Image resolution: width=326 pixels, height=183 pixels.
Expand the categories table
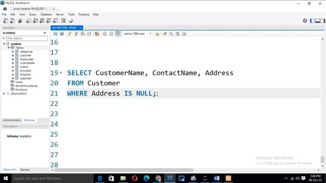tap(13, 52)
